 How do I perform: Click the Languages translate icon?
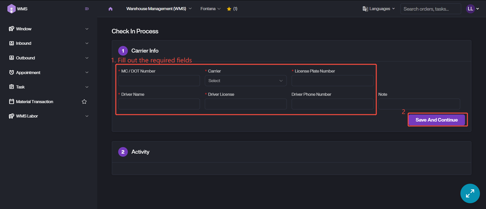(x=365, y=9)
